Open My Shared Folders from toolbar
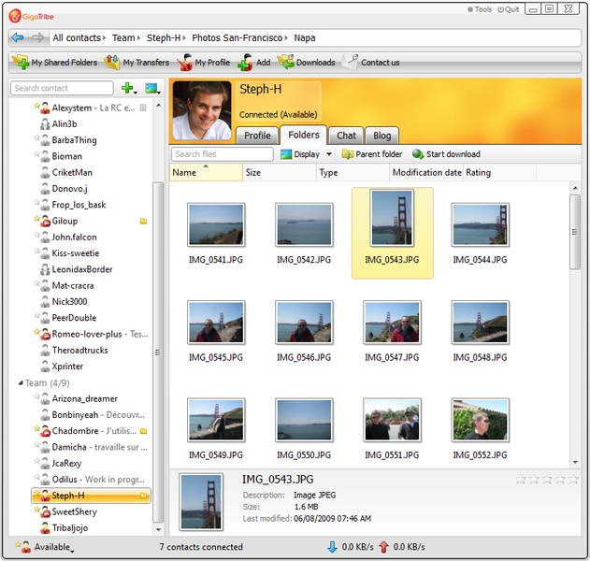Screen dimensions: 590x561 tap(54, 63)
